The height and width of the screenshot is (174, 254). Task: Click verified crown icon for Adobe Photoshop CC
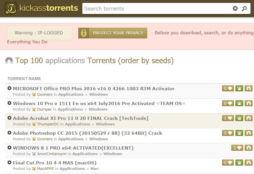239,133
